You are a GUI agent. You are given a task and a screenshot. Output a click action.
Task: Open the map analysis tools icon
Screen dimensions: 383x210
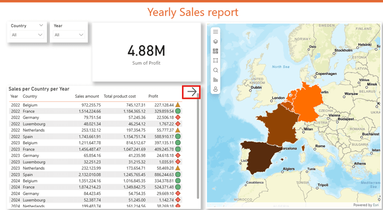(x=215, y=80)
